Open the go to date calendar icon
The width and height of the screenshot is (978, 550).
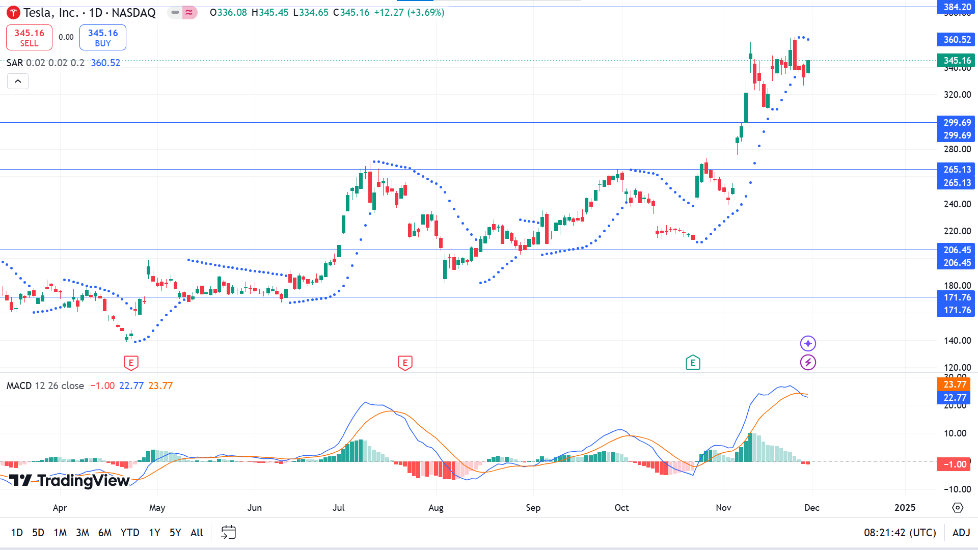pyautogui.click(x=228, y=533)
